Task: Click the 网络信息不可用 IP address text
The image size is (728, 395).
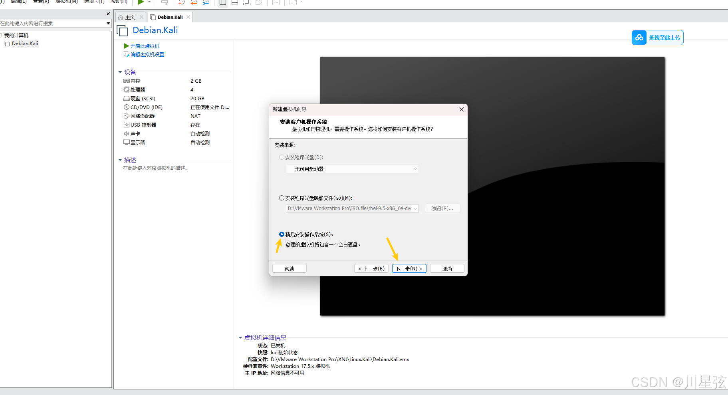Action: coord(288,373)
